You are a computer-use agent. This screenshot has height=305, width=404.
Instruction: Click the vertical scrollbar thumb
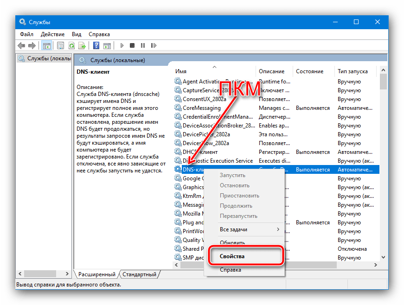pos(383,82)
